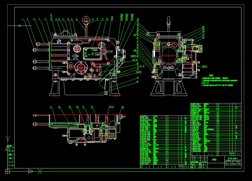Image resolution: width=252 pixels, height=181 pixels.
Task: Select drawing number SN105-01000-1 in title block
Action: tap(233, 158)
